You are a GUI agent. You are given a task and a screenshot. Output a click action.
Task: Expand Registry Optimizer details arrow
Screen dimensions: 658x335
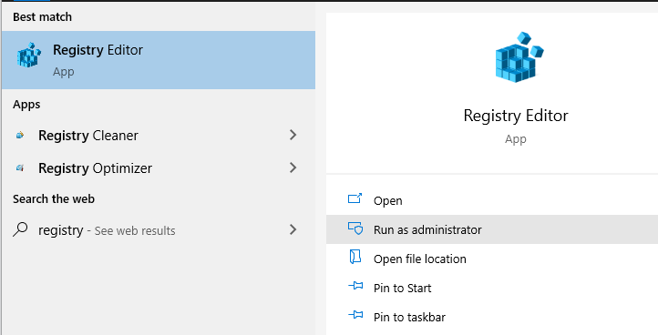(x=293, y=167)
